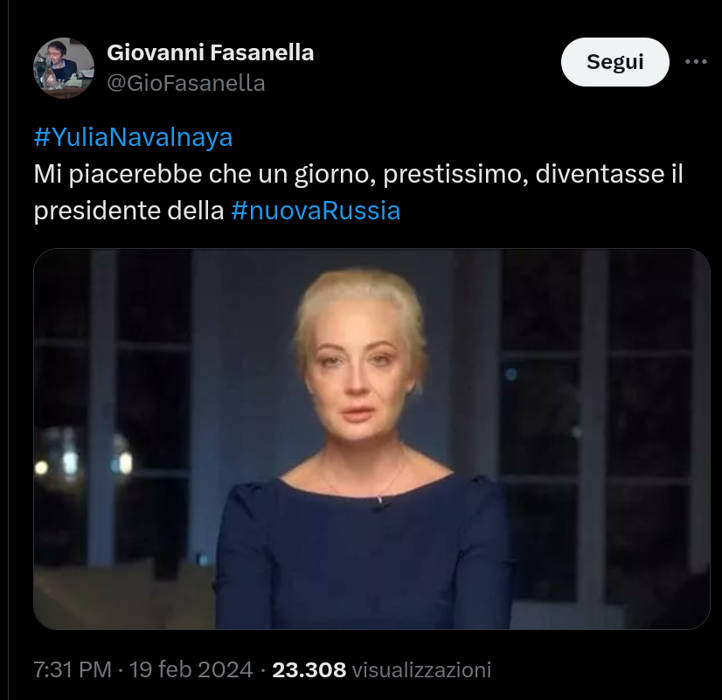Image resolution: width=722 pixels, height=700 pixels.
Task: Open Giovanni Fasanella's profile avatar
Action: 63,67
